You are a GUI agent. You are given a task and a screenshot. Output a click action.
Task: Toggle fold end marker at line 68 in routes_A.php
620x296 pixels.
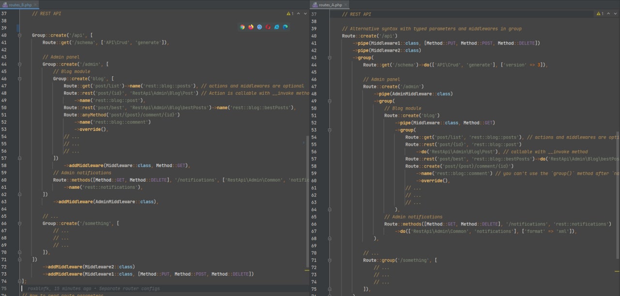coord(329,239)
